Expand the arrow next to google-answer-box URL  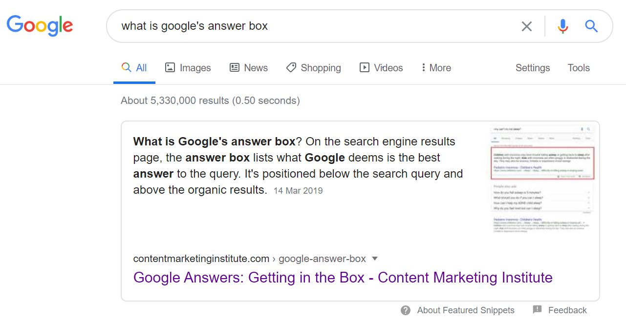375,259
